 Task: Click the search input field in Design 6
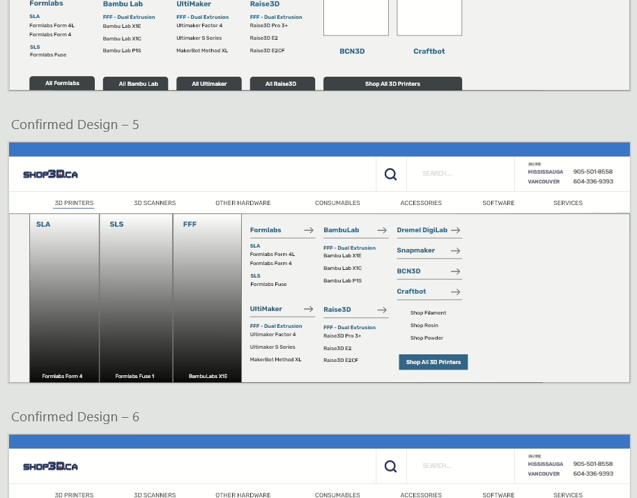coord(460,466)
